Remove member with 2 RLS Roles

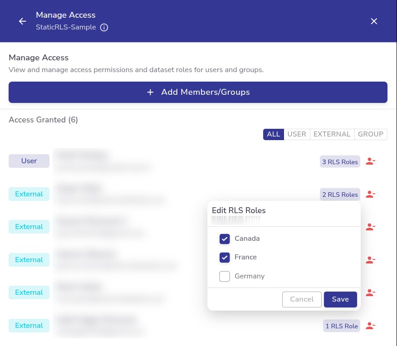pos(370,194)
